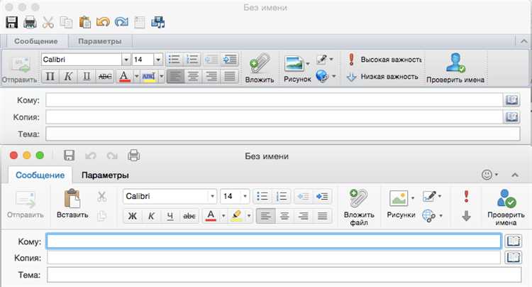This screenshot has height=287, width=532.
Task: Select Сообщение tab in lower window
Action: click(40, 175)
